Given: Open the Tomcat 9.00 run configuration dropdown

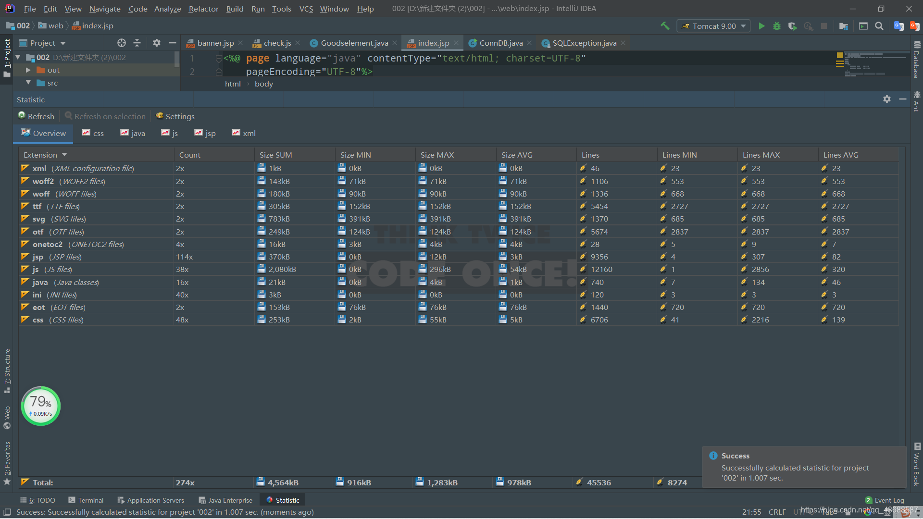Looking at the screenshot, I should click(713, 26).
